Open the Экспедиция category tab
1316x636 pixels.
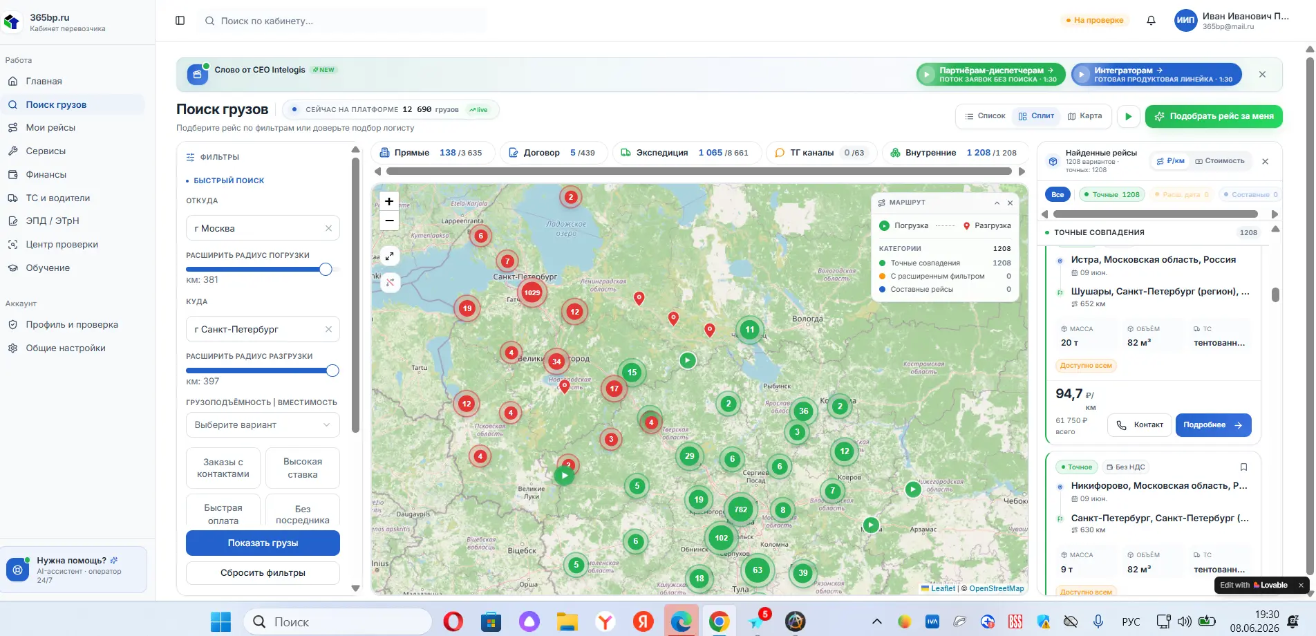click(686, 153)
